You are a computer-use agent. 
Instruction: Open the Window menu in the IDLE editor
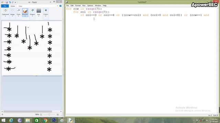coord(98,5)
